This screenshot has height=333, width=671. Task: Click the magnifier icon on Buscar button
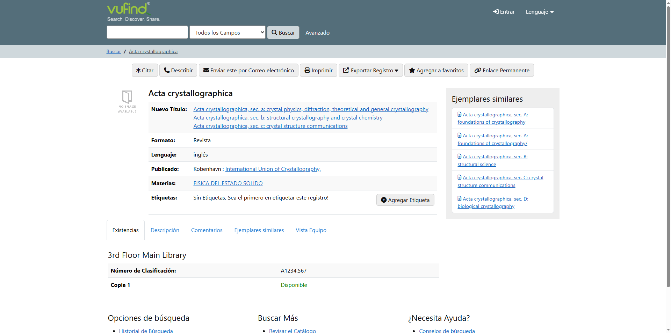274,32
